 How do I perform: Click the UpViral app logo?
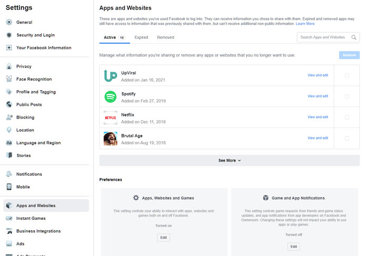[110, 76]
